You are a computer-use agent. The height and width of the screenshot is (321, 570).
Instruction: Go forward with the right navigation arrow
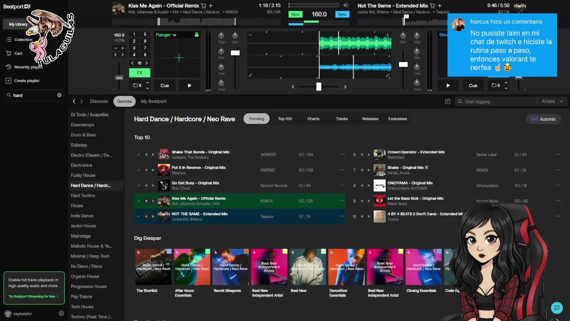click(x=81, y=101)
